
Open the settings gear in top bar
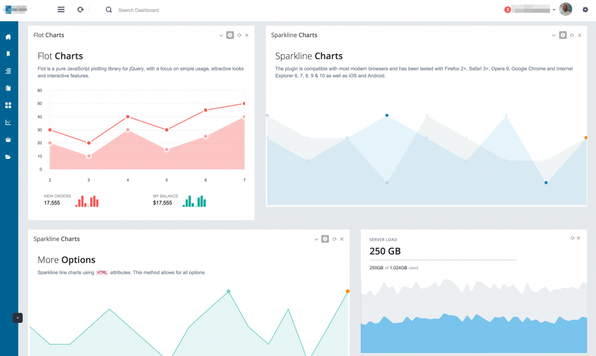pos(586,9)
